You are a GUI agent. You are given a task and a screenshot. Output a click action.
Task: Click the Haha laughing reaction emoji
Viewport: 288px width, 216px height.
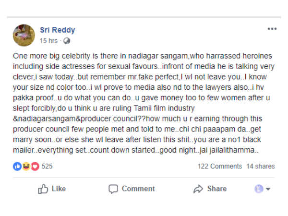(x=25, y=166)
